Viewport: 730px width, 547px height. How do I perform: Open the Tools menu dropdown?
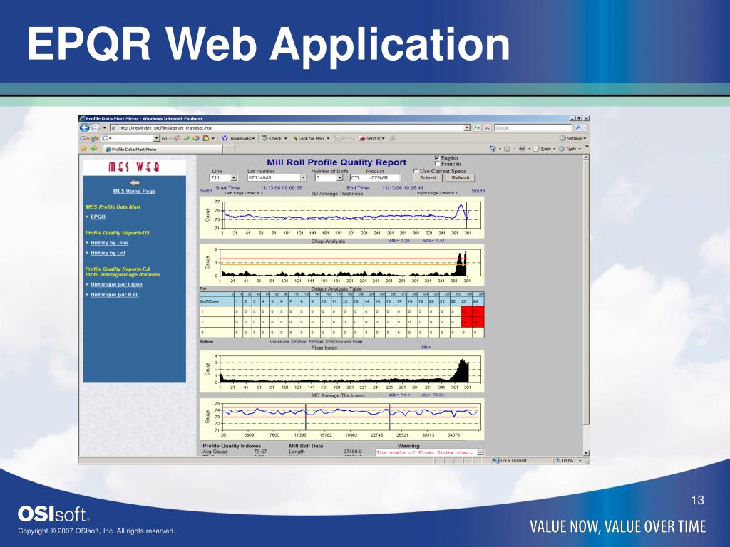570,149
